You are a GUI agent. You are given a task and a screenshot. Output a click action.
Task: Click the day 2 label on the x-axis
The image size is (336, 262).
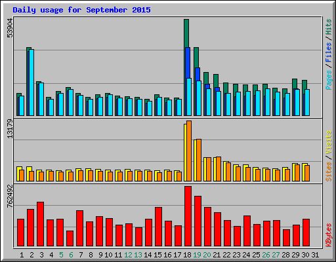pos(31,255)
